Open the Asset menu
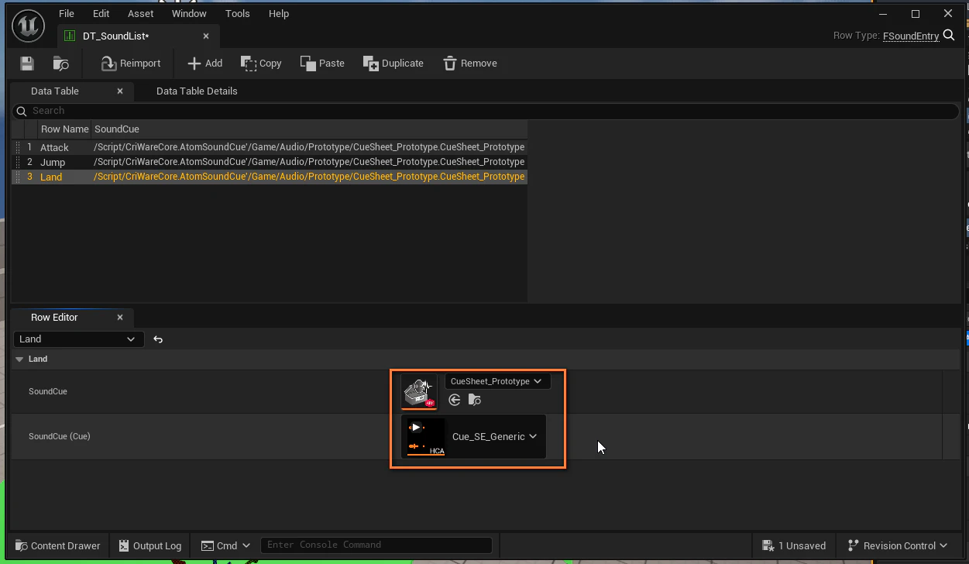969x564 pixels. tap(141, 13)
